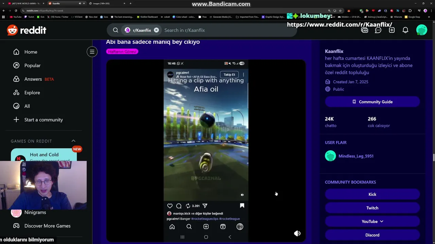Screen dimensions: 435x244
Task: Click the comment bubble icon in video
Action: click(x=179, y=206)
